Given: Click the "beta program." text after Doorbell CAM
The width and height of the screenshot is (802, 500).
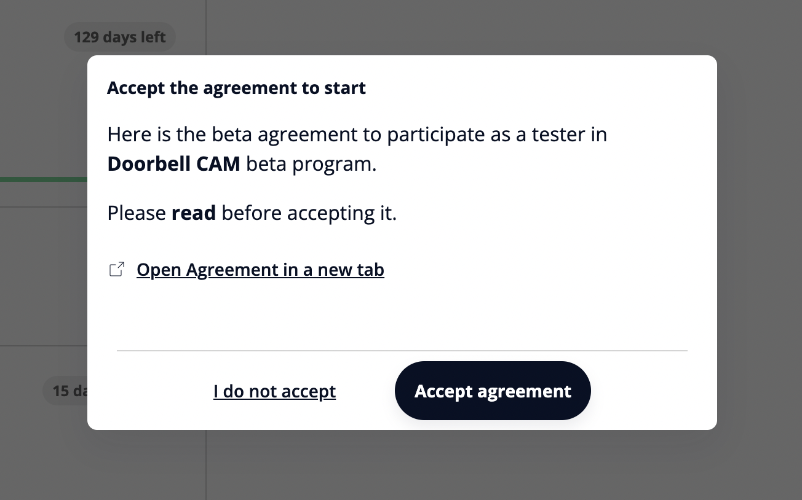Looking at the screenshot, I should (311, 164).
